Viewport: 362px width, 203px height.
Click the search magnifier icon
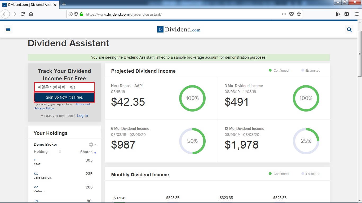tap(349, 30)
